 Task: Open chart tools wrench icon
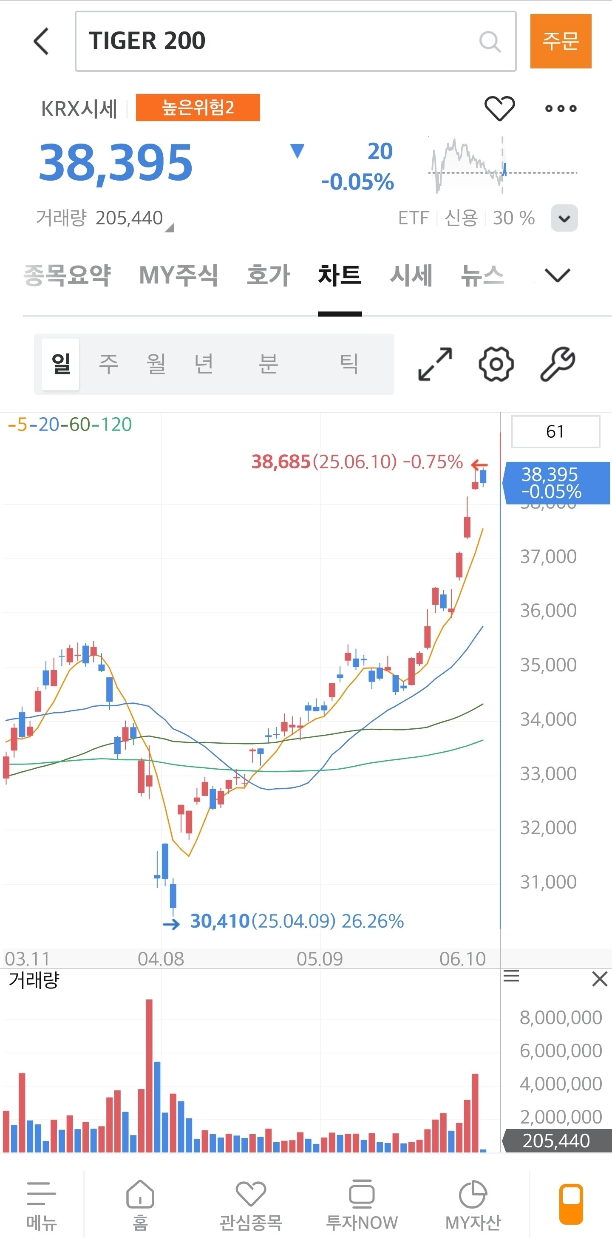coord(558,364)
